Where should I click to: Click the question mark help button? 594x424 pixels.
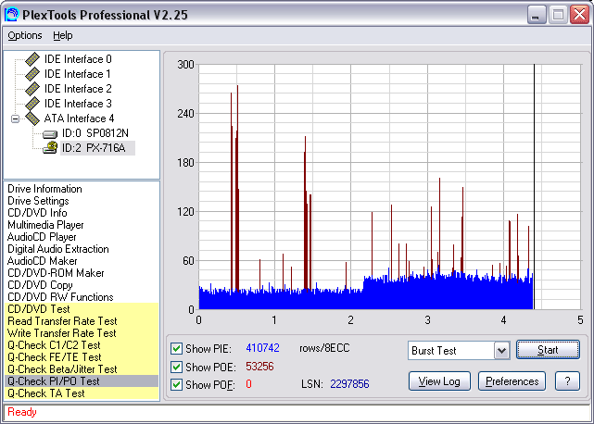[x=567, y=381]
